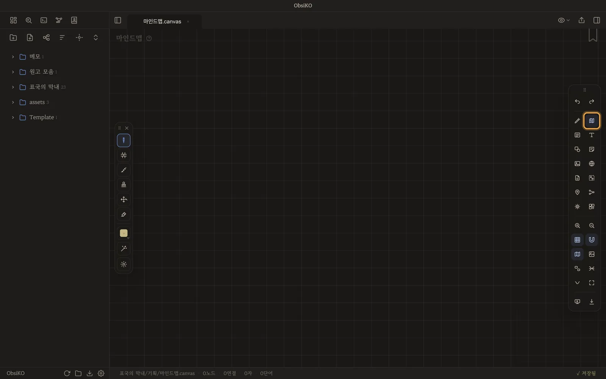Click the highlighted map tool in right toolbar
The image size is (606, 379).
tap(592, 121)
